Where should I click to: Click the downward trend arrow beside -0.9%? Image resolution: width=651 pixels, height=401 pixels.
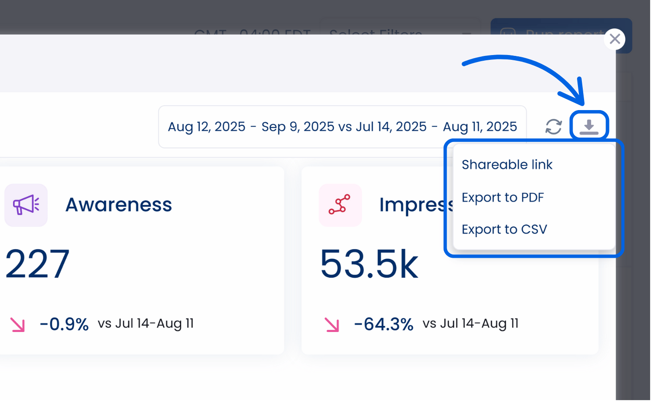18,324
